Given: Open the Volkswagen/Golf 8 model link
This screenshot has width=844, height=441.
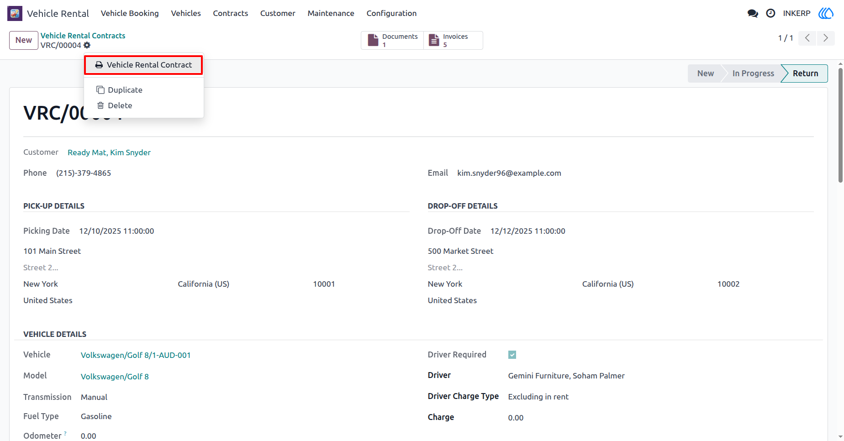Looking at the screenshot, I should pos(115,377).
